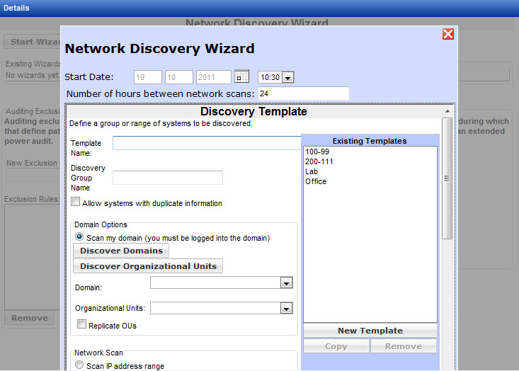Check the Replicate OUs checkbox
The width and height of the screenshot is (519, 371).
pyautogui.click(x=82, y=325)
